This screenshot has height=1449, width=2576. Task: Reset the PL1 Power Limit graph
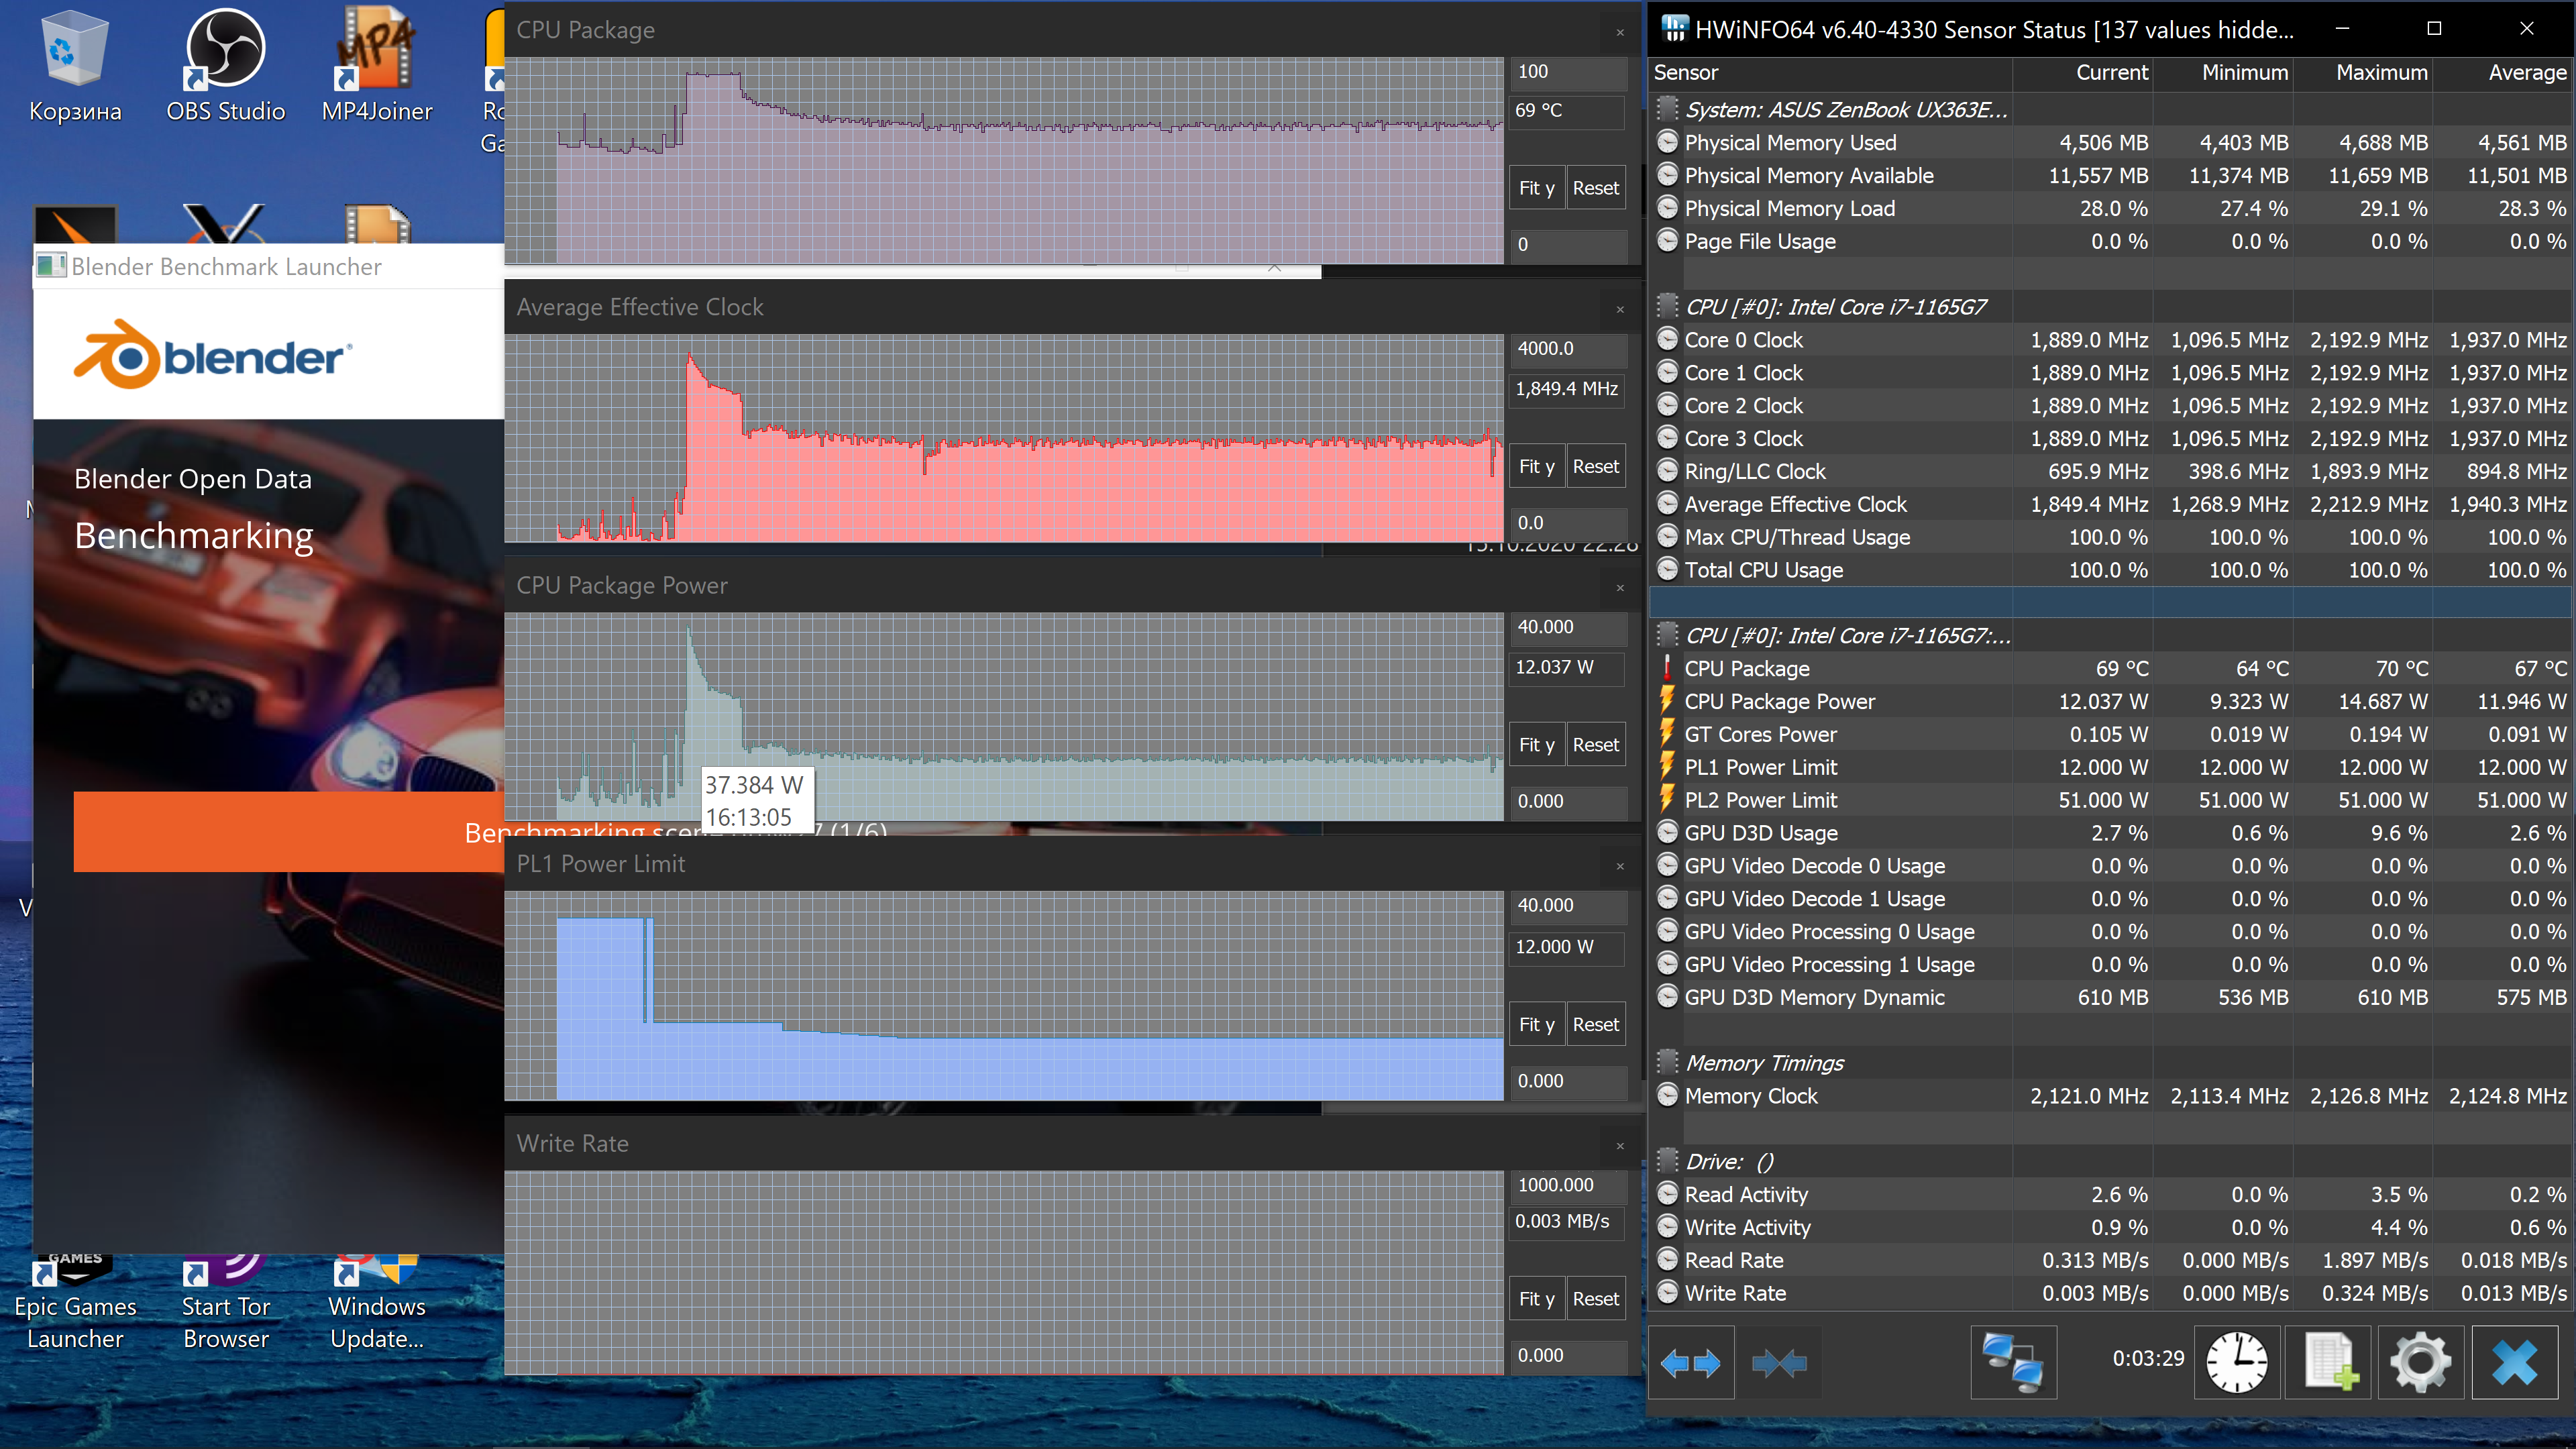1595,1024
